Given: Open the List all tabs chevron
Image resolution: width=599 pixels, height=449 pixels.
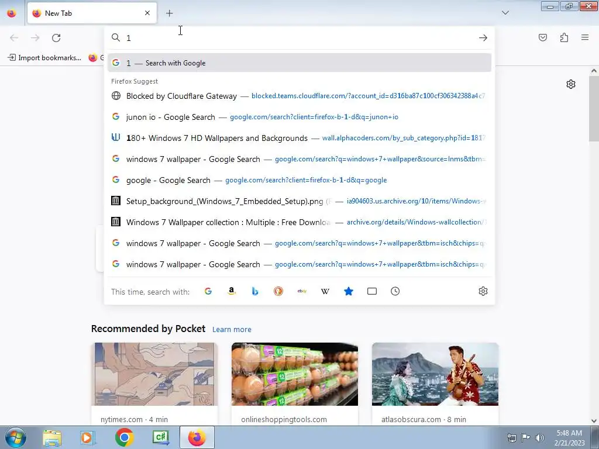Looking at the screenshot, I should (x=505, y=13).
